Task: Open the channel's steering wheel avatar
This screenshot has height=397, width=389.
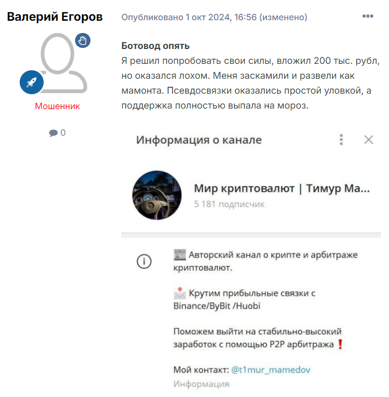Action: click(157, 195)
